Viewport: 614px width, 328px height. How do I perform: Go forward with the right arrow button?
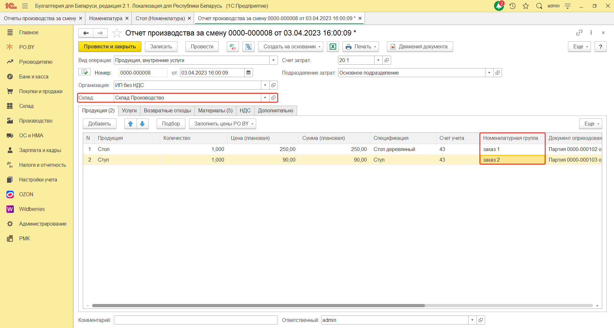click(x=100, y=33)
